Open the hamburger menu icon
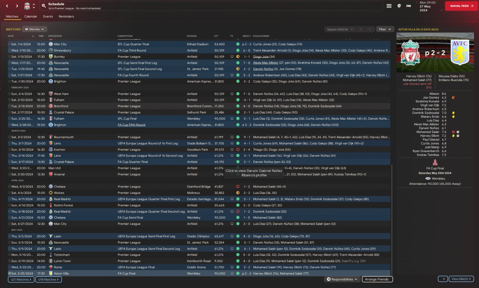479x288 pixels. click(x=389, y=6)
